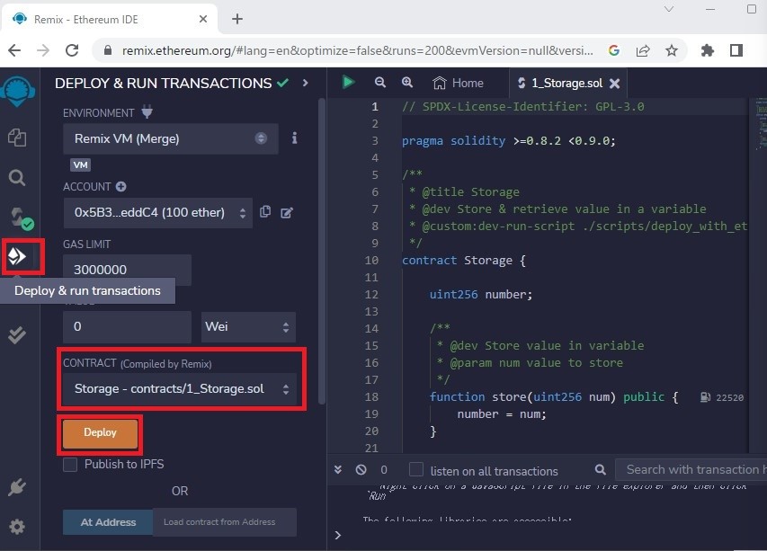This screenshot has height=551, width=767.
Task: Click value input field showing 0
Action: (127, 326)
